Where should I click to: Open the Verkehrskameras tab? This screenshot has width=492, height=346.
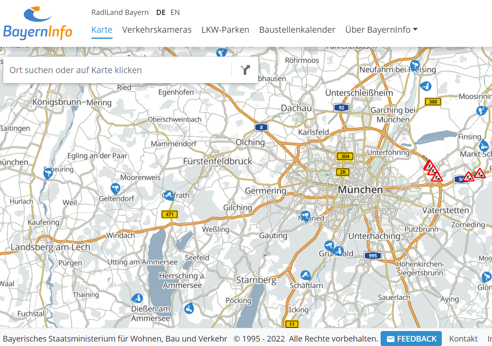point(157,30)
